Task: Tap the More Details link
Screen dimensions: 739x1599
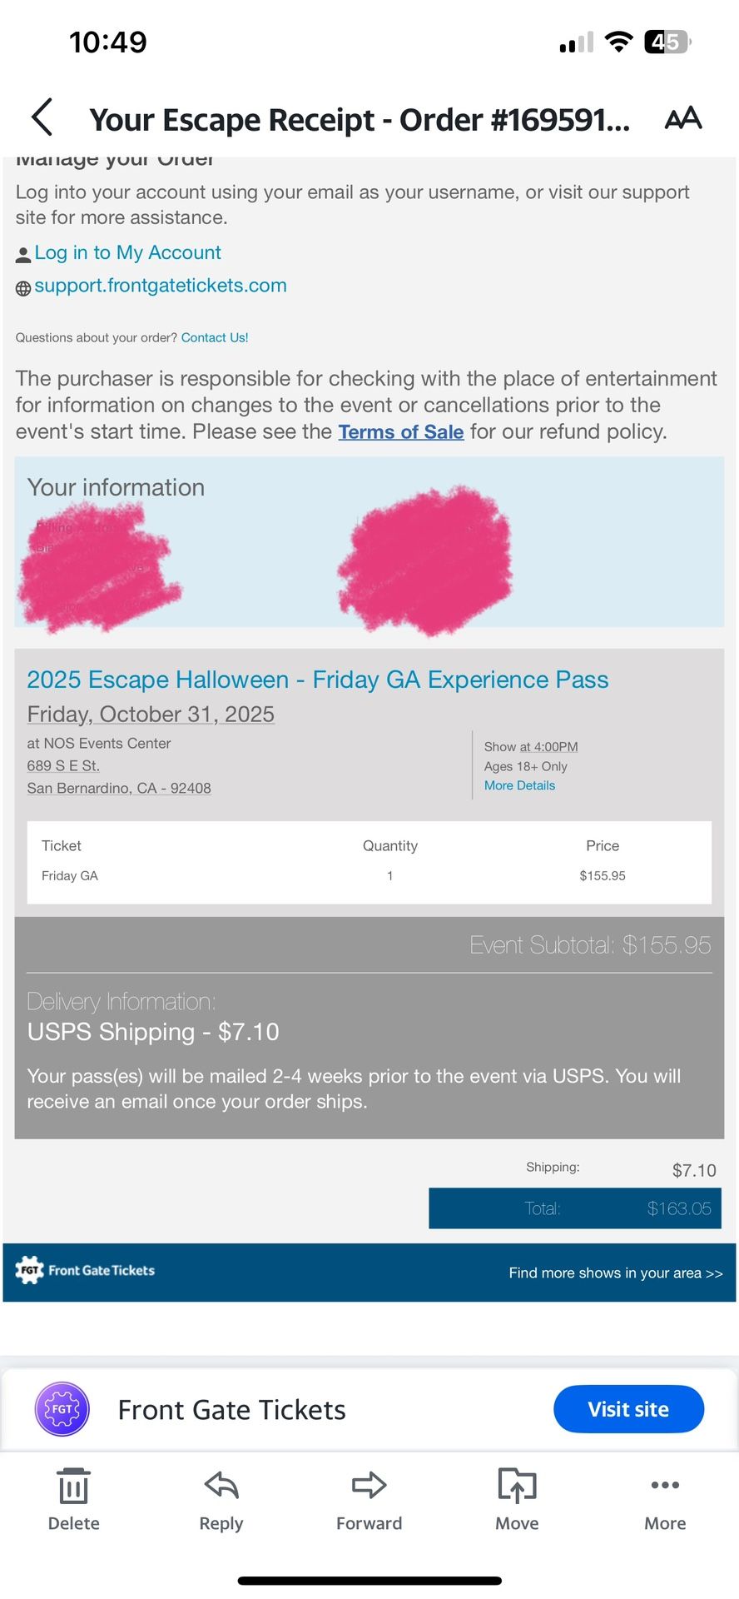Action: (x=519, y=785)
